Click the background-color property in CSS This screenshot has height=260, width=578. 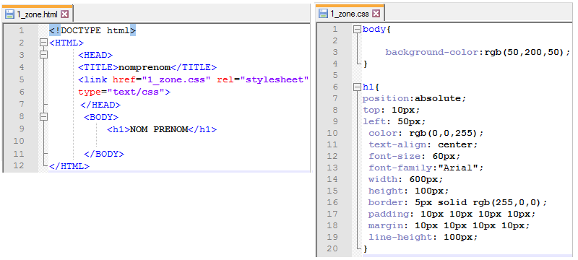click(432, 52)
